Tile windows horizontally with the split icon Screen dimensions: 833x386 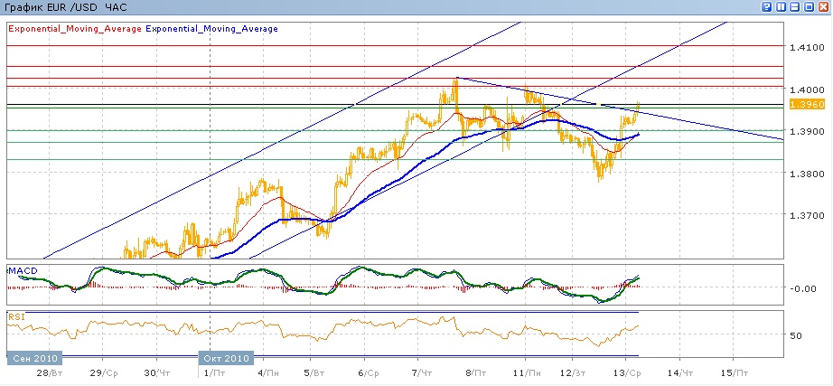tap(792, 7)
